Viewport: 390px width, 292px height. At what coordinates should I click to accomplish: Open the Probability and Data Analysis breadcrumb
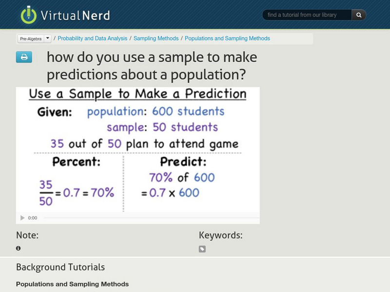(x=93, y=38)
